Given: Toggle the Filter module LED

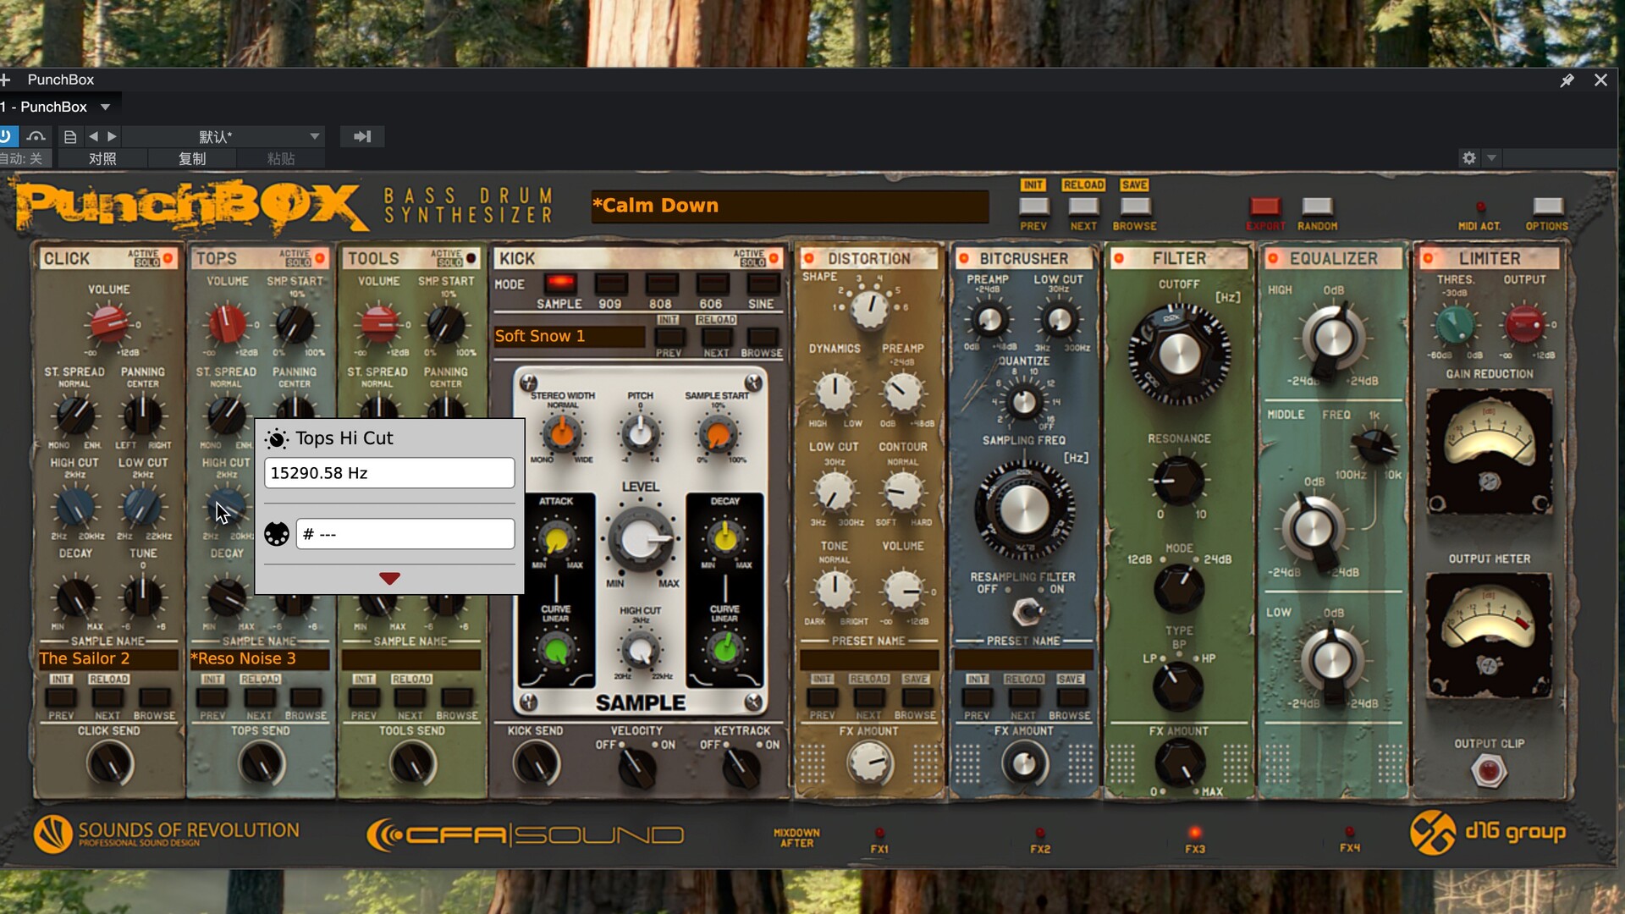Looking at the screenshot, I should click(x=1119, y=258).
